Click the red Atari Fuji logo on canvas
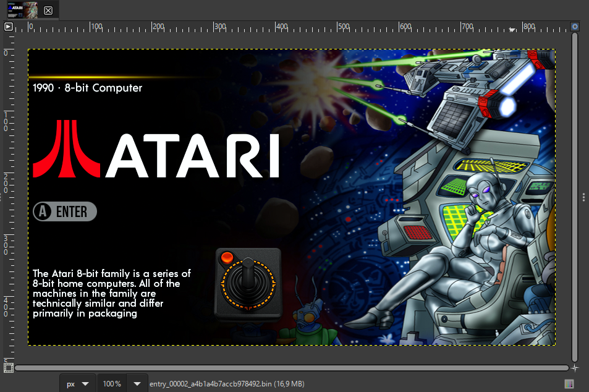This screenshot has width=589, height=392. click(x=67, y=149)
